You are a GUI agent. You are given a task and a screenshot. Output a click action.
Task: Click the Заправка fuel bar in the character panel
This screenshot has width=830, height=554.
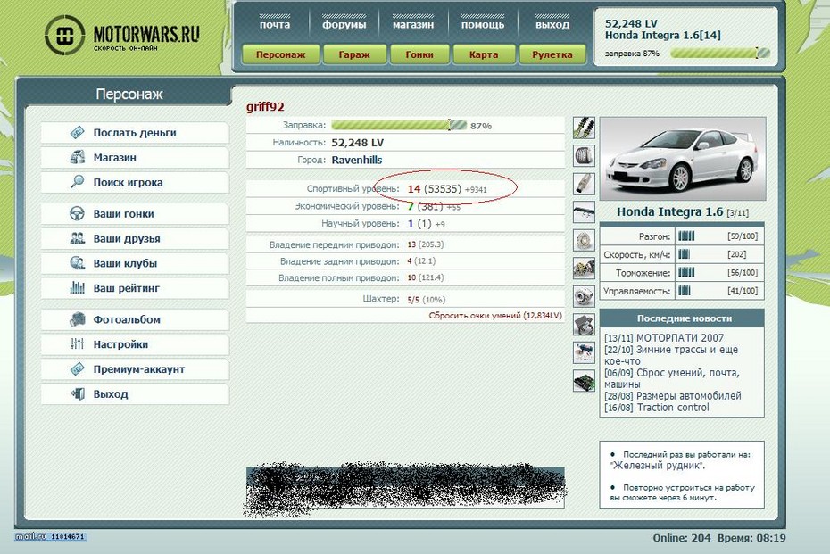[399, 126]
